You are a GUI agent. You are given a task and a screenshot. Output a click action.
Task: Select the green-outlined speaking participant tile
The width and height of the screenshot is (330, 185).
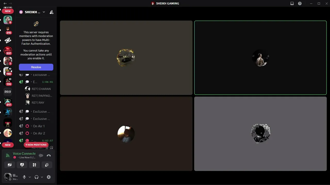(x=260, y=58)
